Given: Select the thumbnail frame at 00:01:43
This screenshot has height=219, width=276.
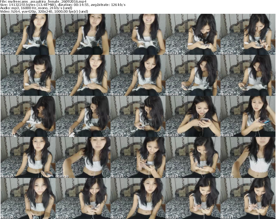Looking at the screenshot, I should pos(138,34).
